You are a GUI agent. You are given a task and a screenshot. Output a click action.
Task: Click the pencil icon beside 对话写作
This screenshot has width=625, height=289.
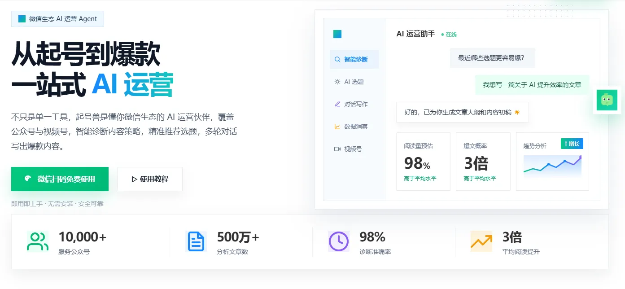point(337,104)
